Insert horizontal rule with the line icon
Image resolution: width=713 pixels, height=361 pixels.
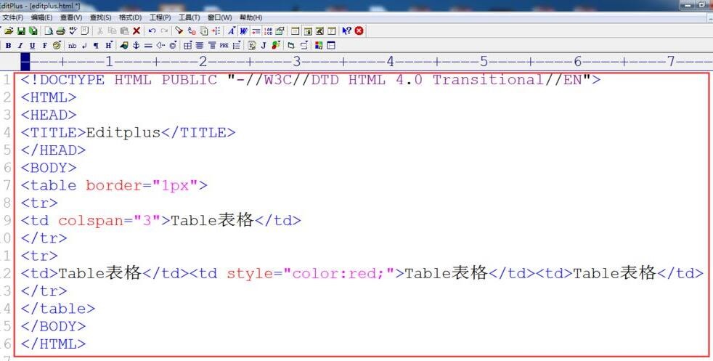click(x=148, y=46)
